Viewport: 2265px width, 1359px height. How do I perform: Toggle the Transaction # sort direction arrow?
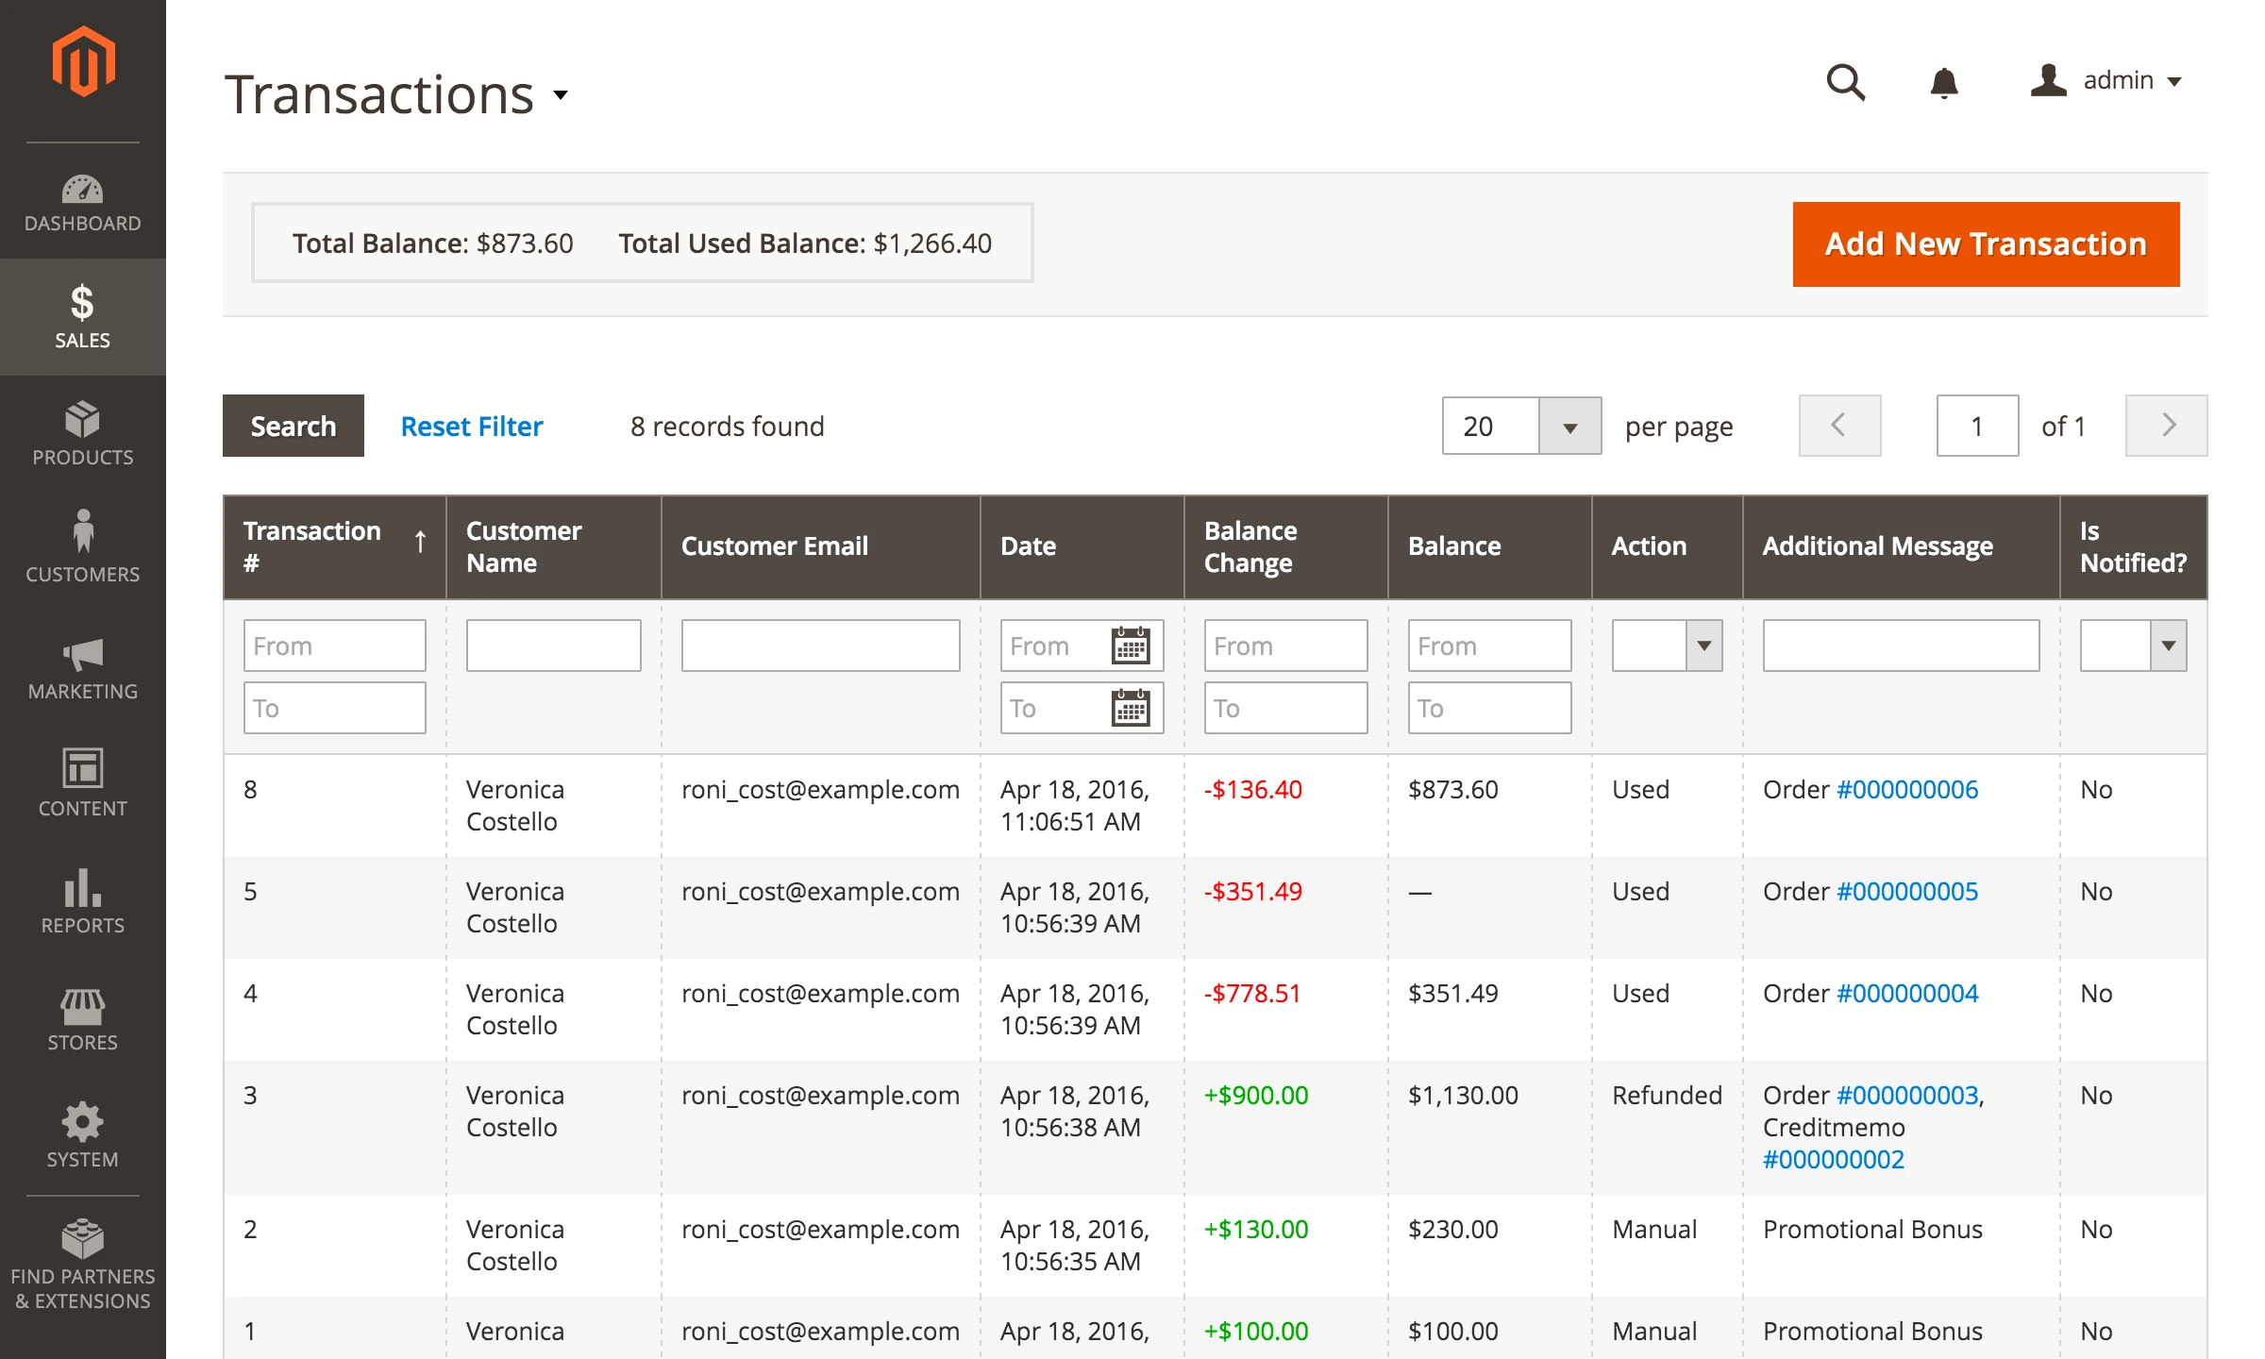pyautogui.click(x=421, y=545)
